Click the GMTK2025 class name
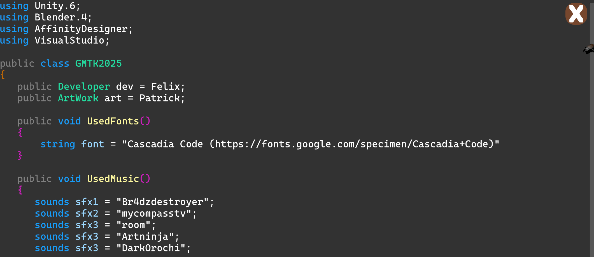 (98, 64)
